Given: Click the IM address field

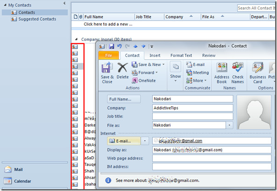Looking at the screenshot, I should 211,167.
